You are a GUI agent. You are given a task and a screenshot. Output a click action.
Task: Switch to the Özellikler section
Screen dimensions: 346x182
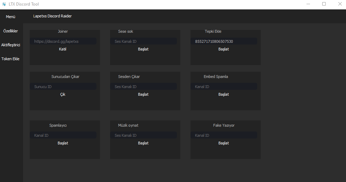10,31
